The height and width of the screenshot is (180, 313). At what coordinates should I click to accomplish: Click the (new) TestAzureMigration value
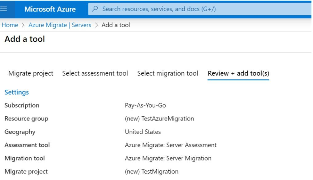point(159,119)
